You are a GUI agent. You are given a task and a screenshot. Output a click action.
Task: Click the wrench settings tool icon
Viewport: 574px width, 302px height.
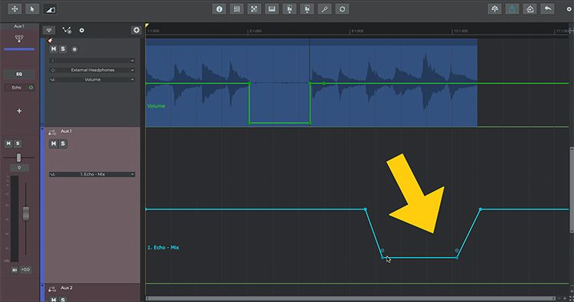click(325, 9)
